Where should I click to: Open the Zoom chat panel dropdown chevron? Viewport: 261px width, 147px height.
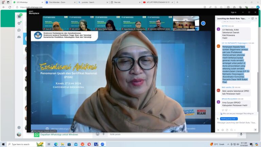click(249, 18)
